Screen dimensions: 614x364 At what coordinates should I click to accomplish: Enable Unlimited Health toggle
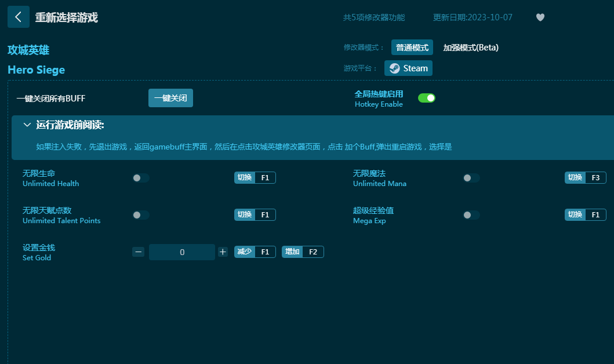pyautogui.click(x=140, y=178)
